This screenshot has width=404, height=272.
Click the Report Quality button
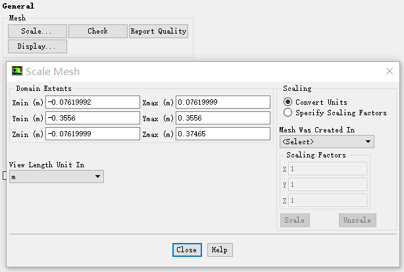click(159, 31)
